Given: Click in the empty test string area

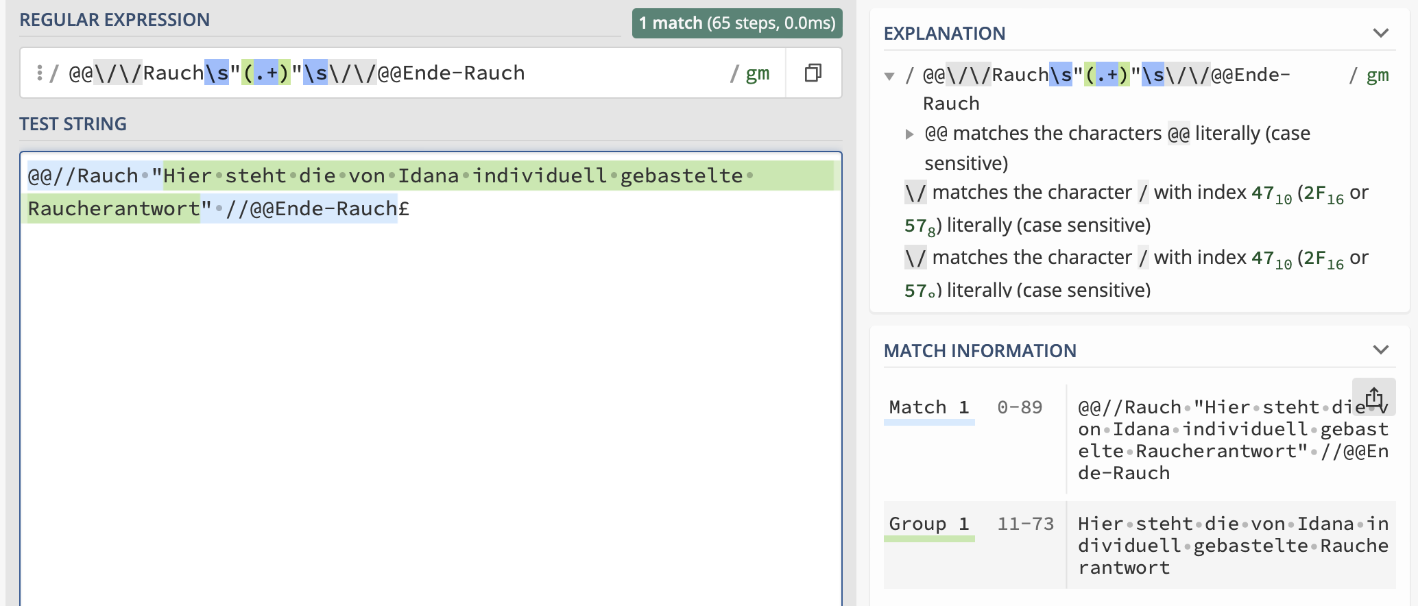Looking at the screenshot, I should point(431,411).
